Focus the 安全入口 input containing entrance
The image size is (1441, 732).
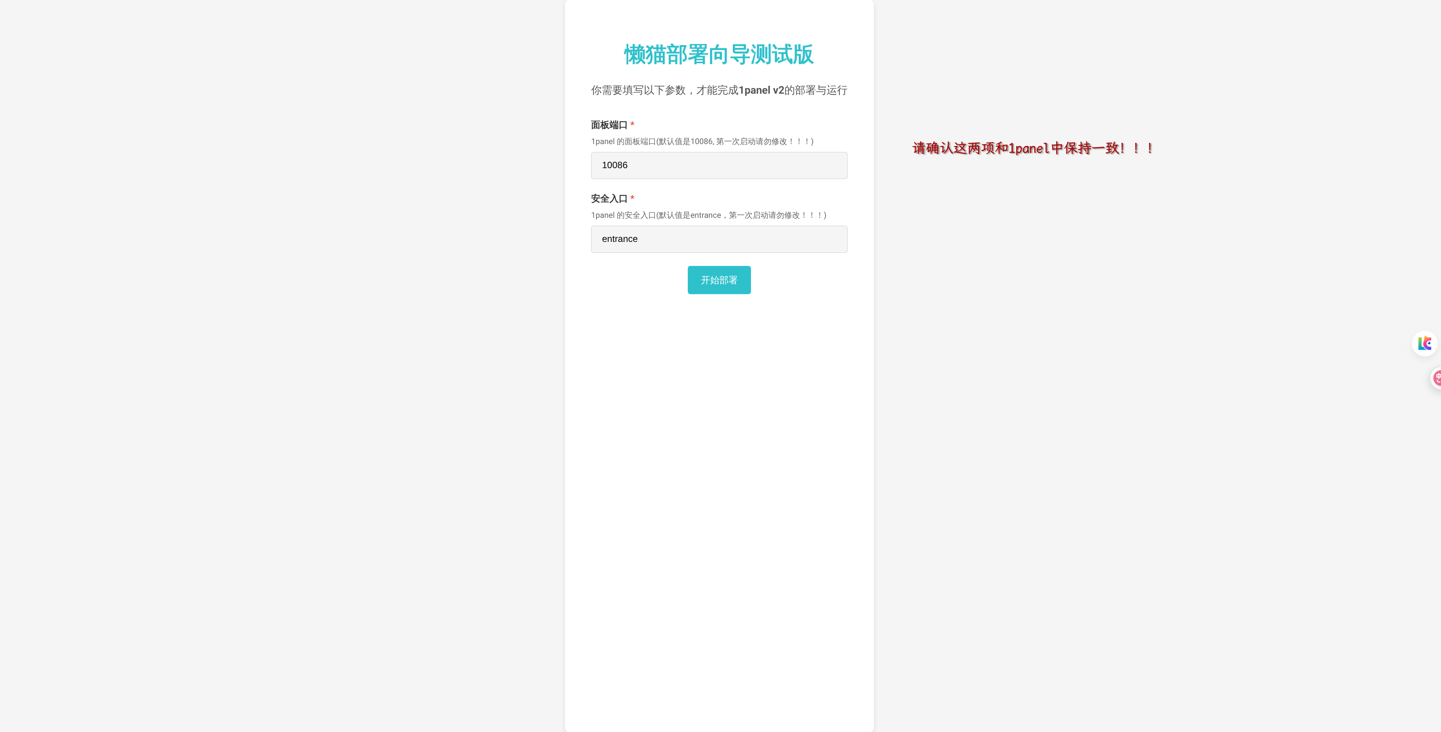click(x=719, y=239)
